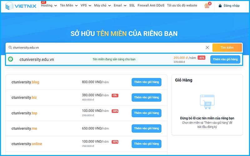Click the lock icon beside Đăng nhập
The height and width of the screenshot is (156, 250).
(x=220, y=6)
